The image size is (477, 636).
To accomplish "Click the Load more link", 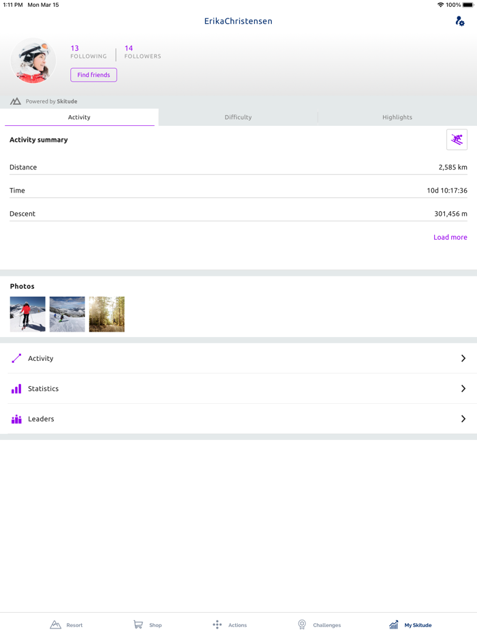I will [450, 237].
